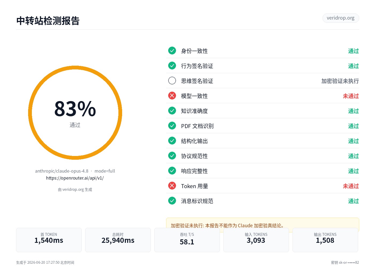Select the 吞吐 T/S 58.1 card
Viewport: 375px width, 268px height.
(x=187, y=240)
